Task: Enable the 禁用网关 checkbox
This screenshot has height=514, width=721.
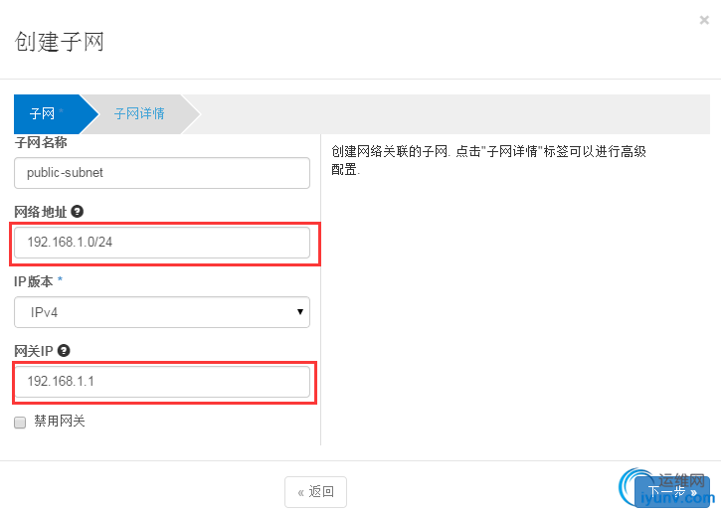Action: coord(20,422)
